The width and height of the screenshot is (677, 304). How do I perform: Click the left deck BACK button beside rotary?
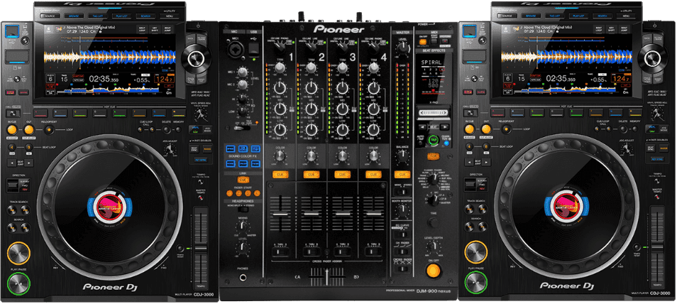(x=190, y=39)
